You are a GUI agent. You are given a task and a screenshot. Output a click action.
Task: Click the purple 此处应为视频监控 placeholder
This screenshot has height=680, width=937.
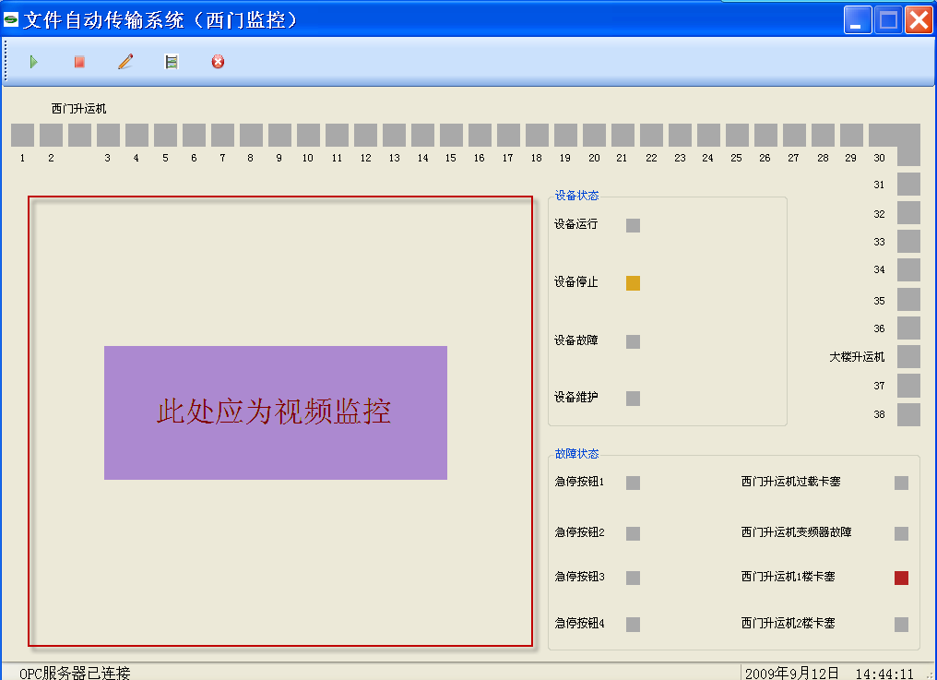(x=276, y=412)
